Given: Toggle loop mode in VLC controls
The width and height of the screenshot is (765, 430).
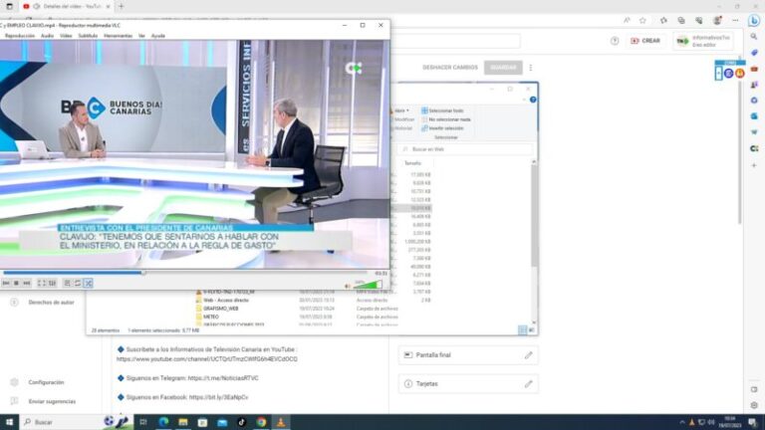Looking at the screenshot, I should (x=77, y=284).
